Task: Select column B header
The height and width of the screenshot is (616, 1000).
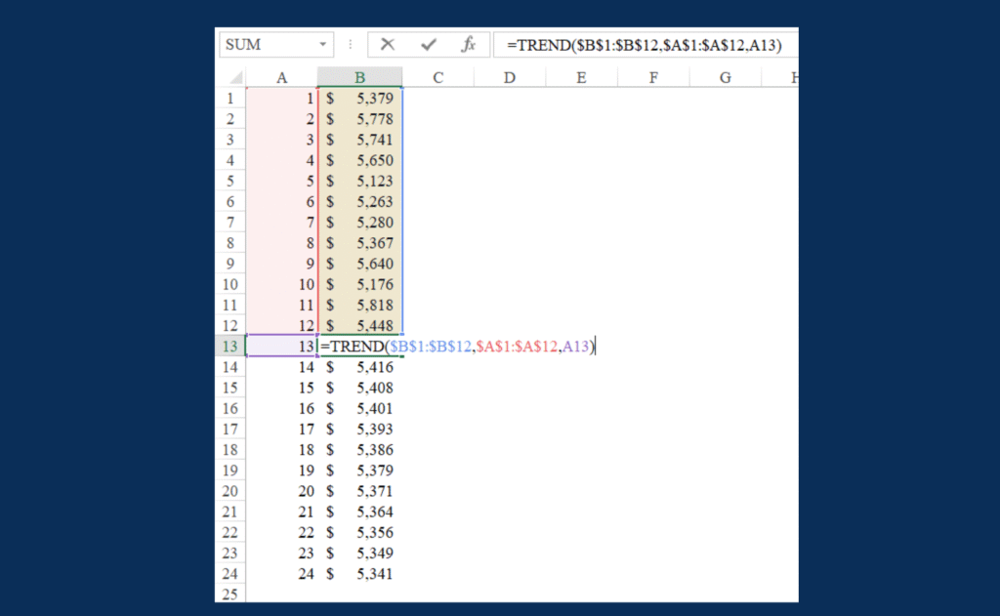Action: [359, 76]
